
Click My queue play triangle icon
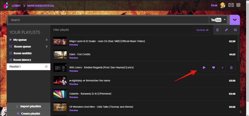coord(11,40)
